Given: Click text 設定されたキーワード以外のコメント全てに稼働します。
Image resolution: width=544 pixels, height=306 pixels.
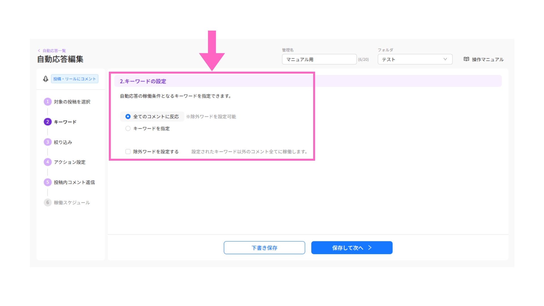Looking at the screenshot, I should (x=250, y=152).
